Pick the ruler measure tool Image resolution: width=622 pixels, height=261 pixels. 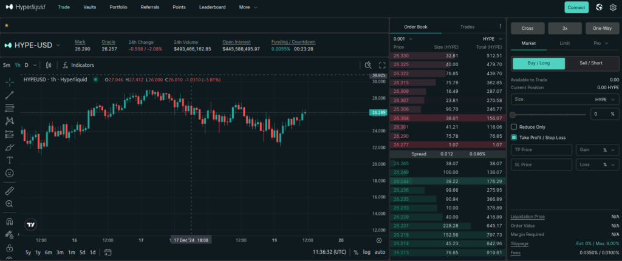coord(10,191)
